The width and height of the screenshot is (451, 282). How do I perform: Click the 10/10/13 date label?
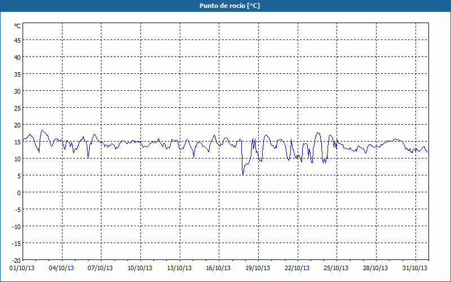click(140, 268)
